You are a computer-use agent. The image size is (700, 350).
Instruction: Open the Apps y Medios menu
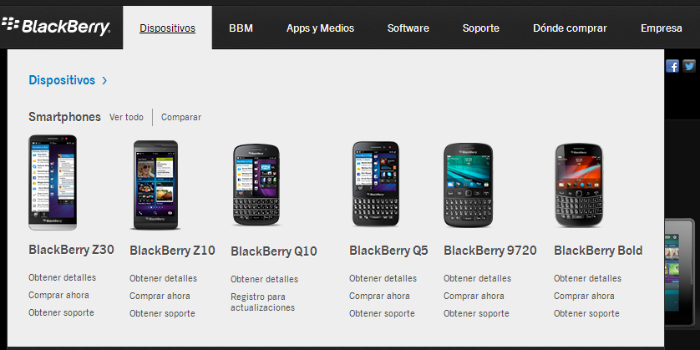pyautogui.click(x=320, y=28)
